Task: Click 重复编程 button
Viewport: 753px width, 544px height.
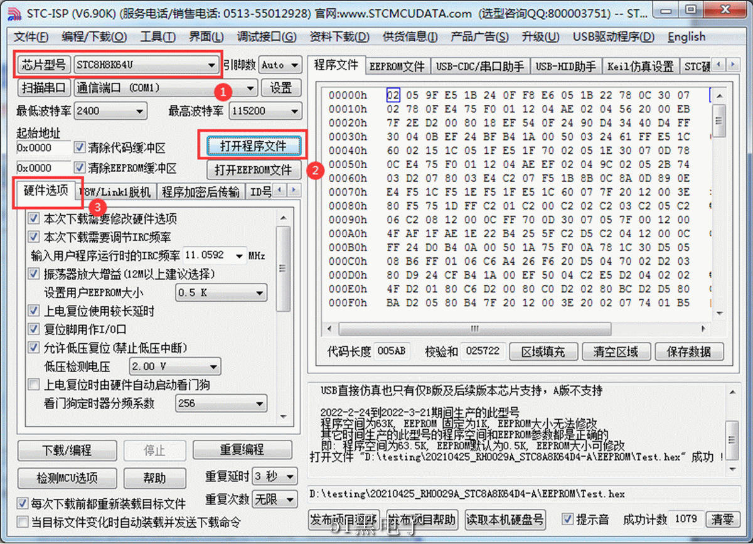Action: (242, 451)
